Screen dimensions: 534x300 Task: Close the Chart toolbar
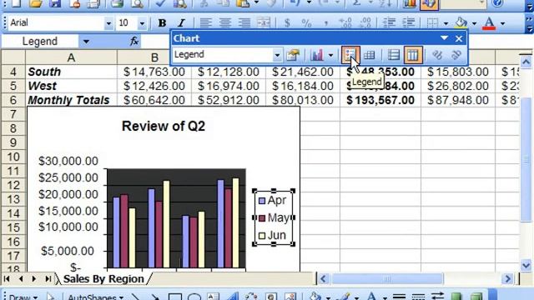[459, 38]
